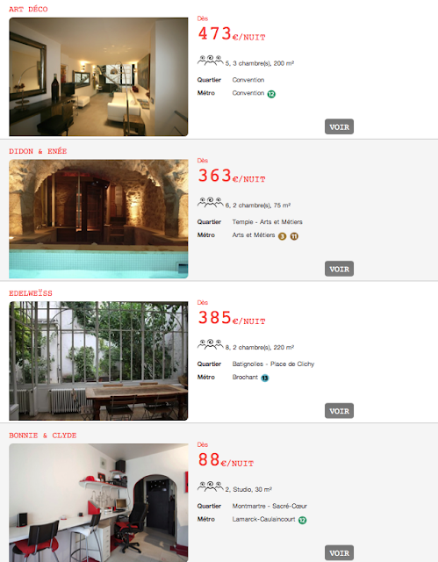The height and width of the screenshot is (562, 438).
Task: Click the VOIR button for Edelweïss
Action: [339, 411]
